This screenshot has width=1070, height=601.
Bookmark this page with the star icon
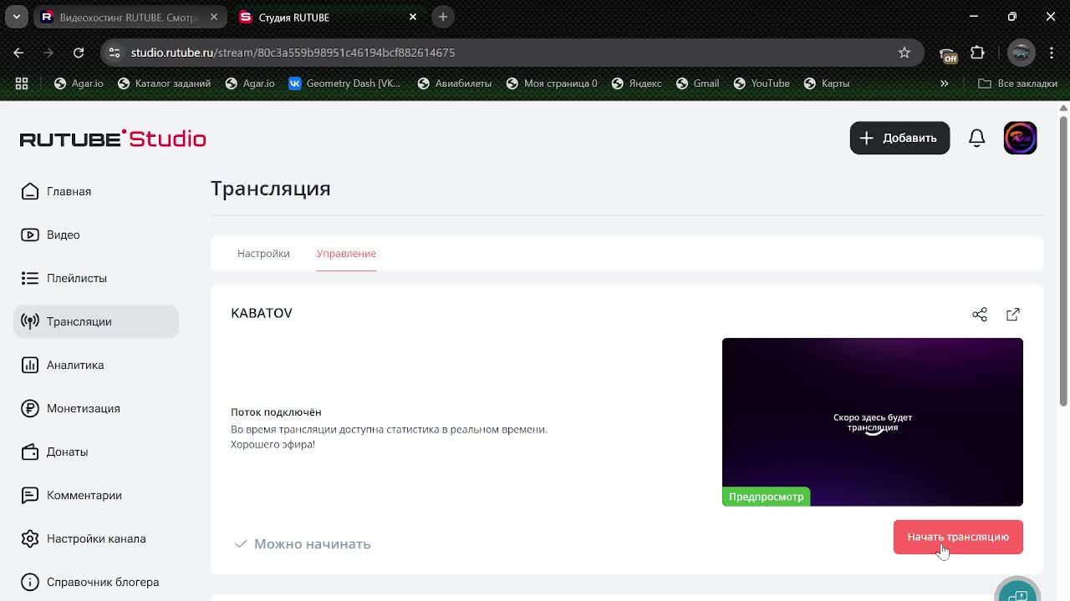(904, 52)
